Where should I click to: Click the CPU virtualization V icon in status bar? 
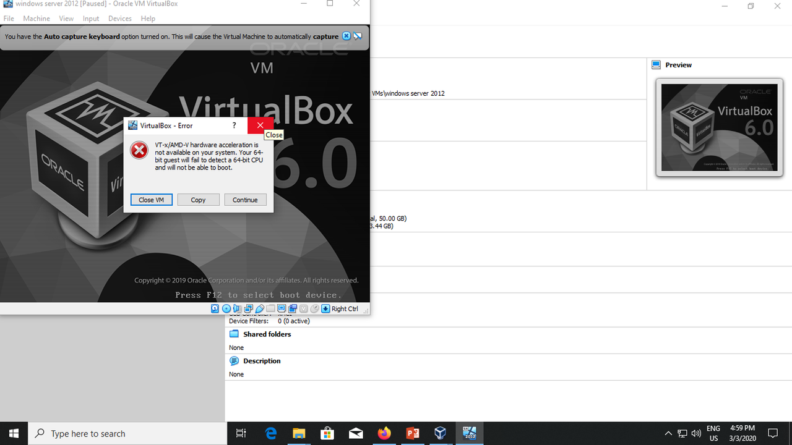click(303, 308)
